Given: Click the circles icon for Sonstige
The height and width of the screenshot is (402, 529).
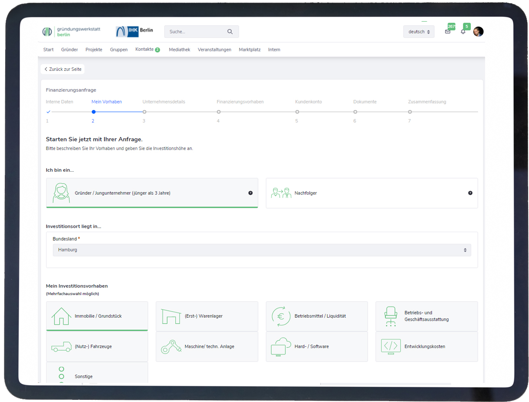Looking at the screenshot, I should (61, 375).
